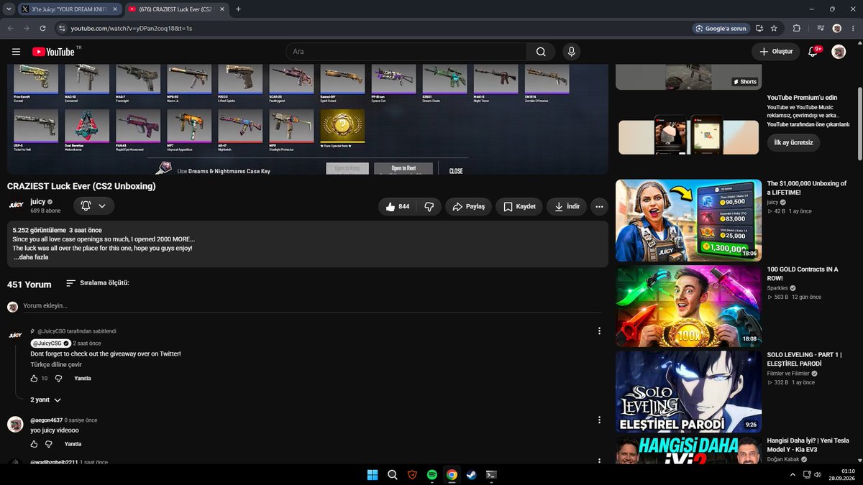Open the more actions ellipsis next to İndir
Screen dimensions: 863x485
tap(599, 206)
